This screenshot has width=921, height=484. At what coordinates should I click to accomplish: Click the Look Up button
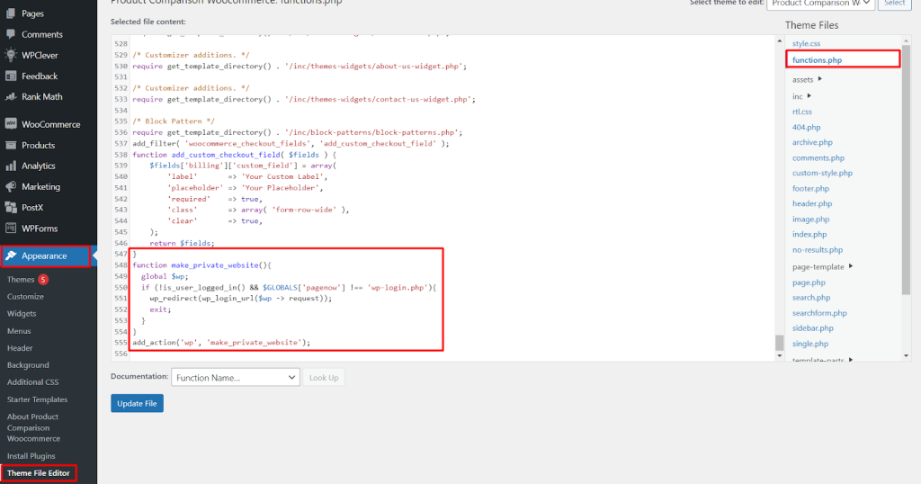coord(324,377)
